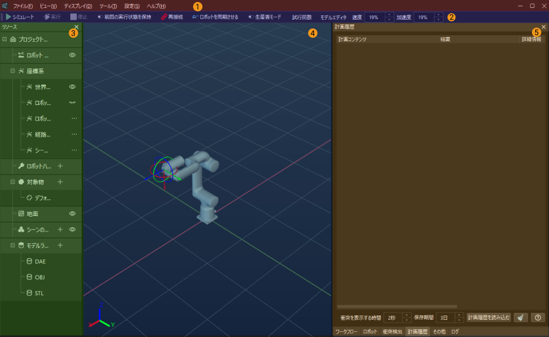Close the リソース panel

click(x=77, y=27)
